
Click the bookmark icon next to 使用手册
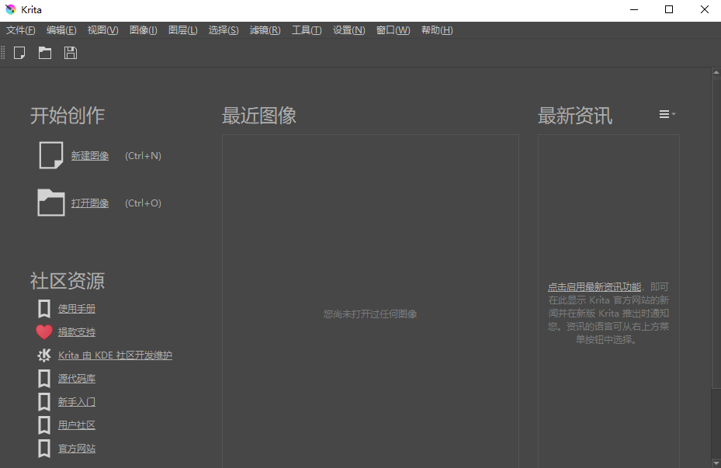(44, 309)
